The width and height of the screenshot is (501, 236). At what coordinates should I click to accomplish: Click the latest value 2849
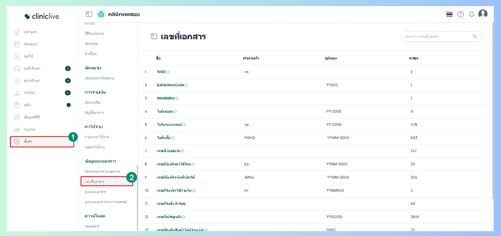414,217
